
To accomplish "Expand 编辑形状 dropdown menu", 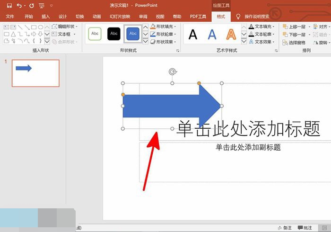I will [x=65, y=27].
